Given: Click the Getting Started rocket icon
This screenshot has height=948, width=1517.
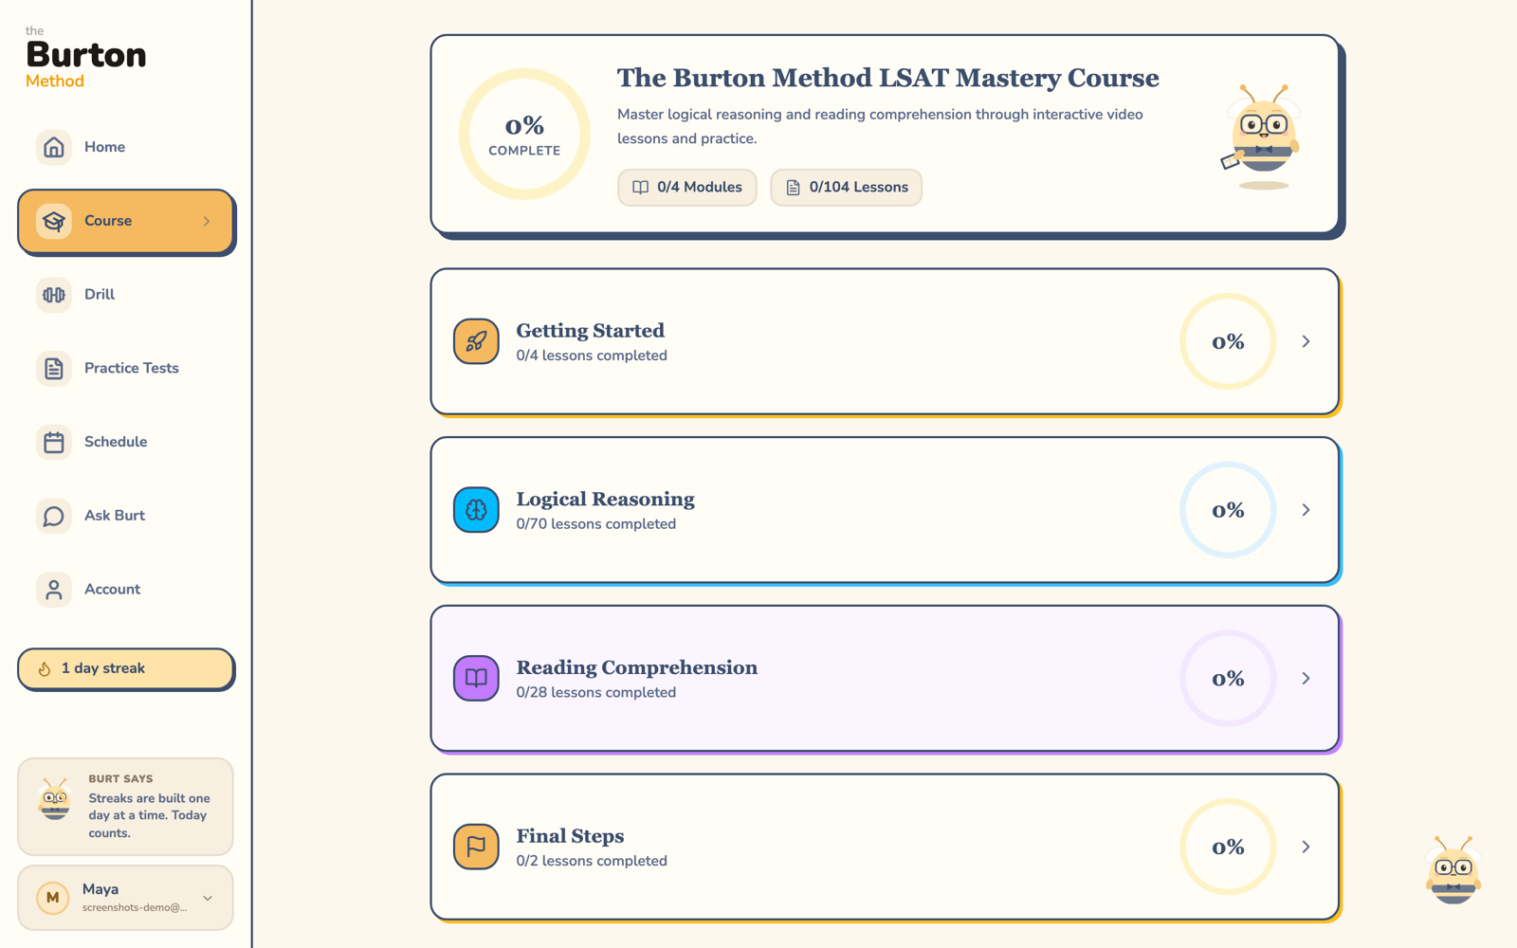Looking at the screenshot, I should [476, 341].
